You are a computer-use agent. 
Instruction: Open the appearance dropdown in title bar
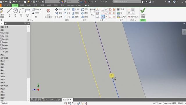click(x=78, y=2)
